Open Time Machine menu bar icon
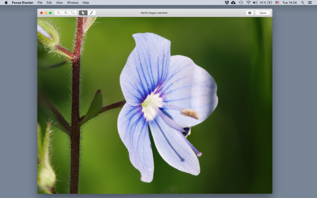This screenshot has height=198, width=317. click(x=241, y=3)
